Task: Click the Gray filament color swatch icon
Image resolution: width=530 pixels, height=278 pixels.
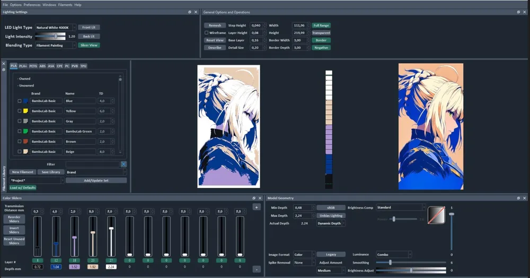Action: coord(25,121)
